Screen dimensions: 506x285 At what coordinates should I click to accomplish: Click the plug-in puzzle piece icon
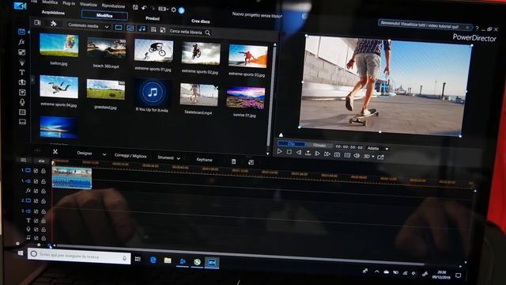[54, 23]
